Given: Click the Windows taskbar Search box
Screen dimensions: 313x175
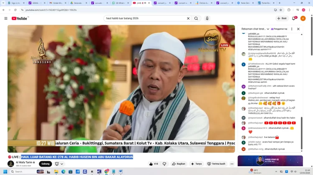Looking at the screenshot, I should 27,171.
